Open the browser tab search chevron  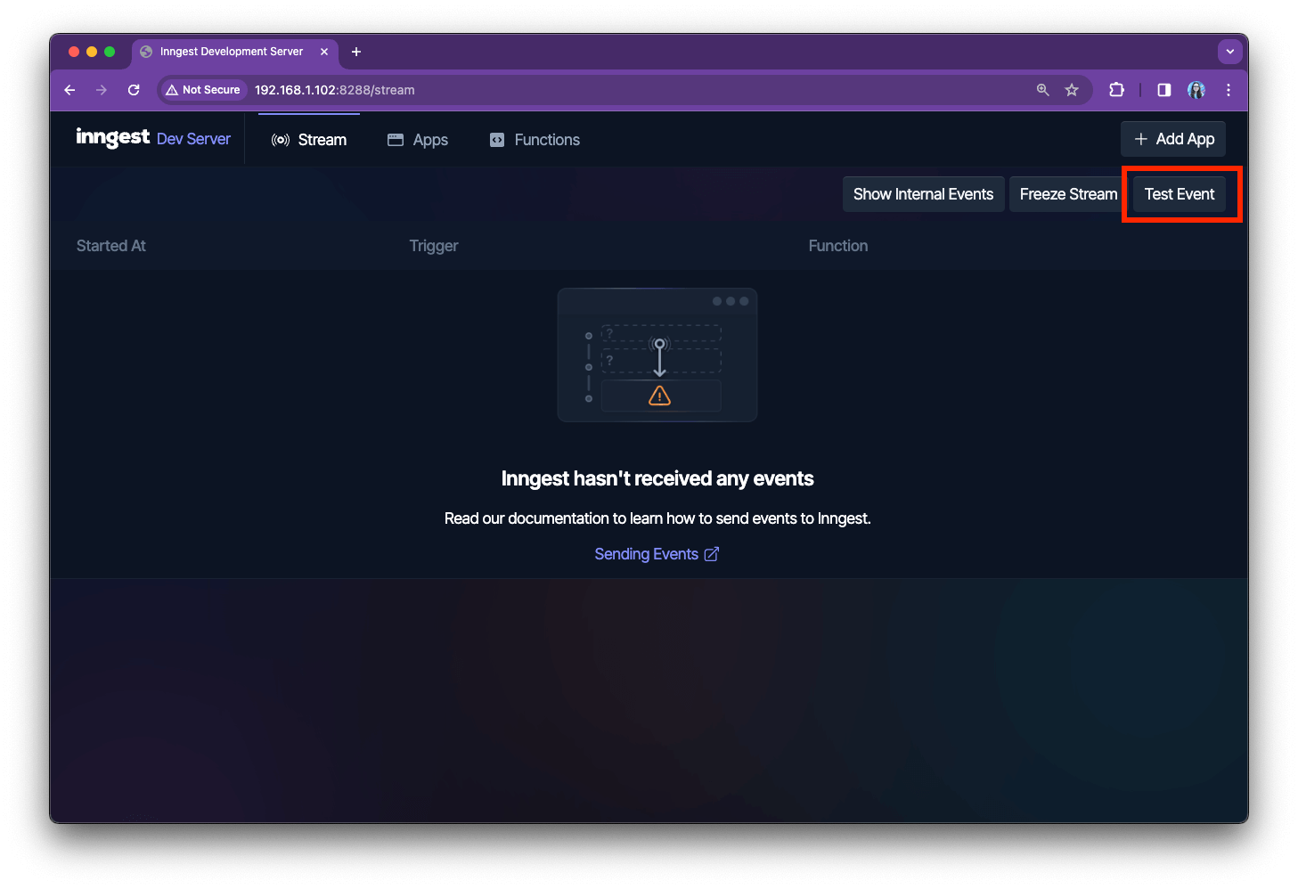(x=1230, y=51)
